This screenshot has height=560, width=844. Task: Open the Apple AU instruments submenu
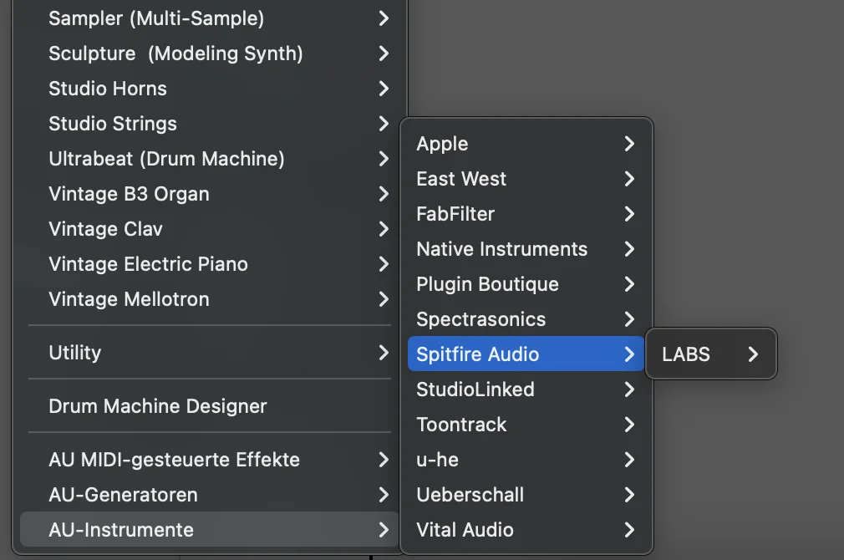coord(526,144)
